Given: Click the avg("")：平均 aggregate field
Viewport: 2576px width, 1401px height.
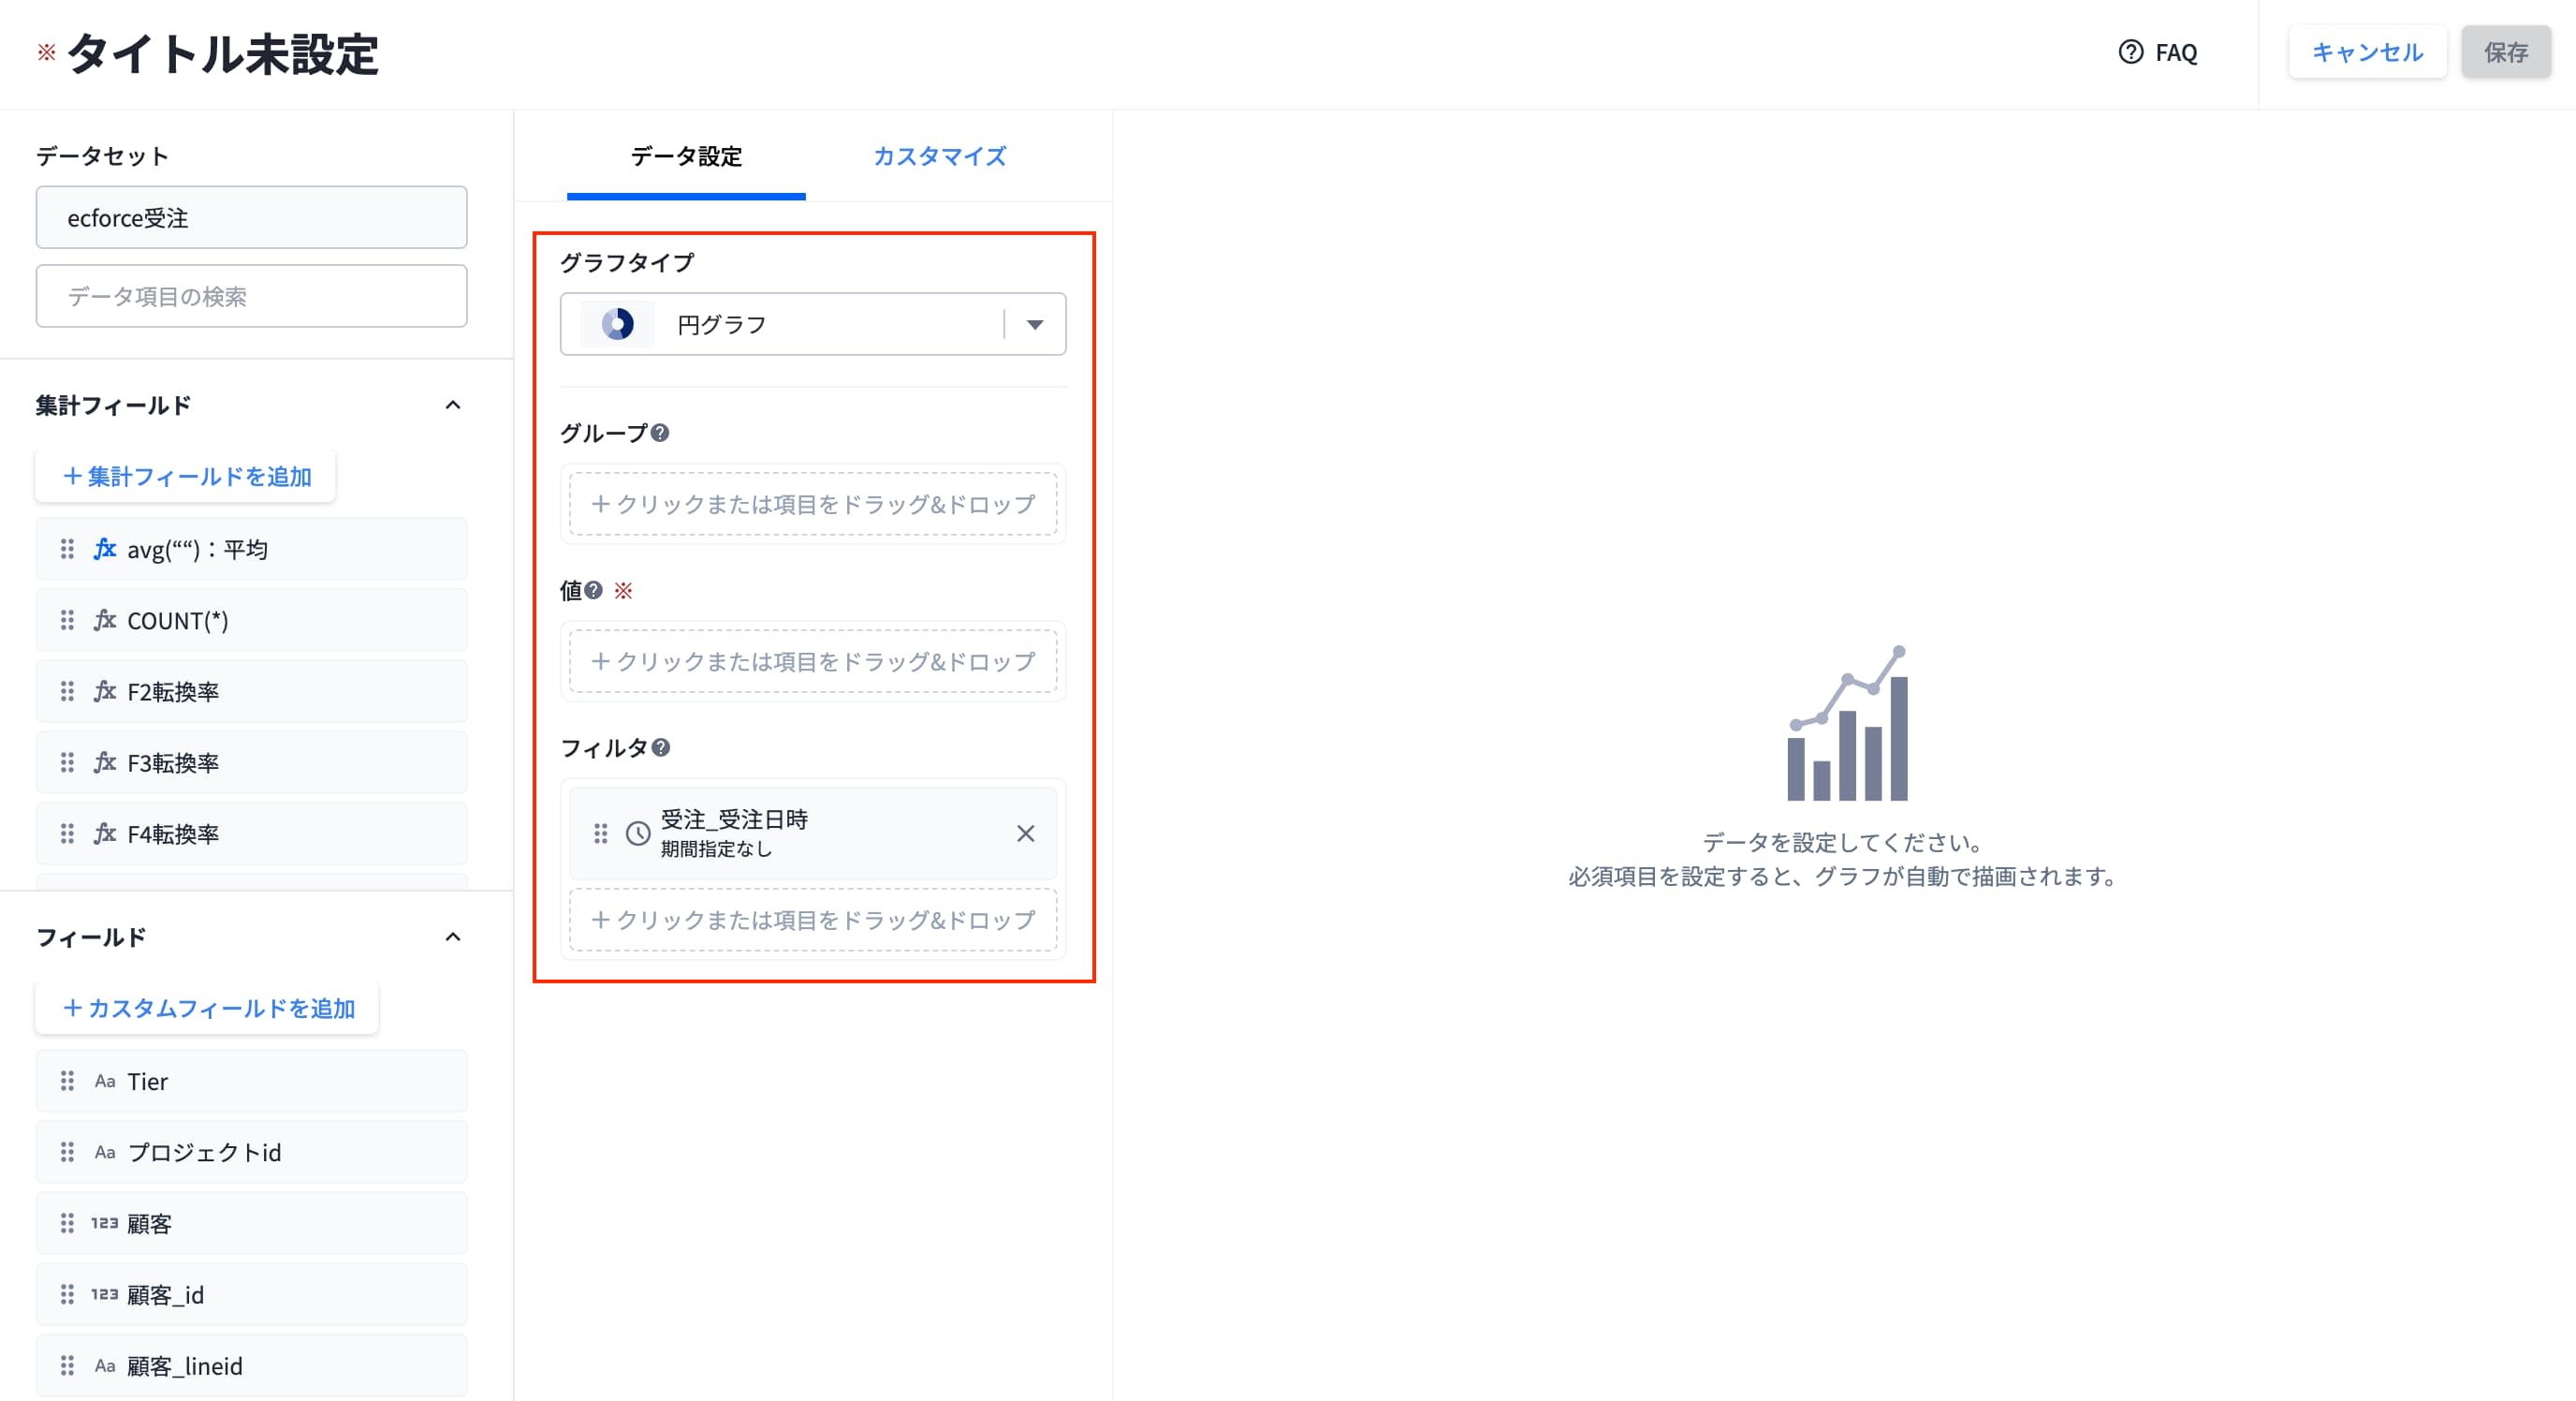Looking at the screenshot, I should pos(251,550).
